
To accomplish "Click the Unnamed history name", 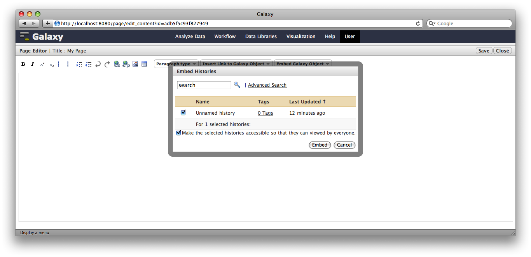I will tap(215, 113).
